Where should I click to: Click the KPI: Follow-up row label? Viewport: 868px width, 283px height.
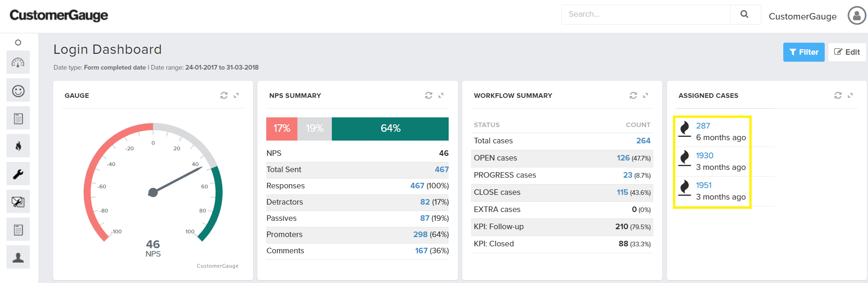[x=498, y=226]
